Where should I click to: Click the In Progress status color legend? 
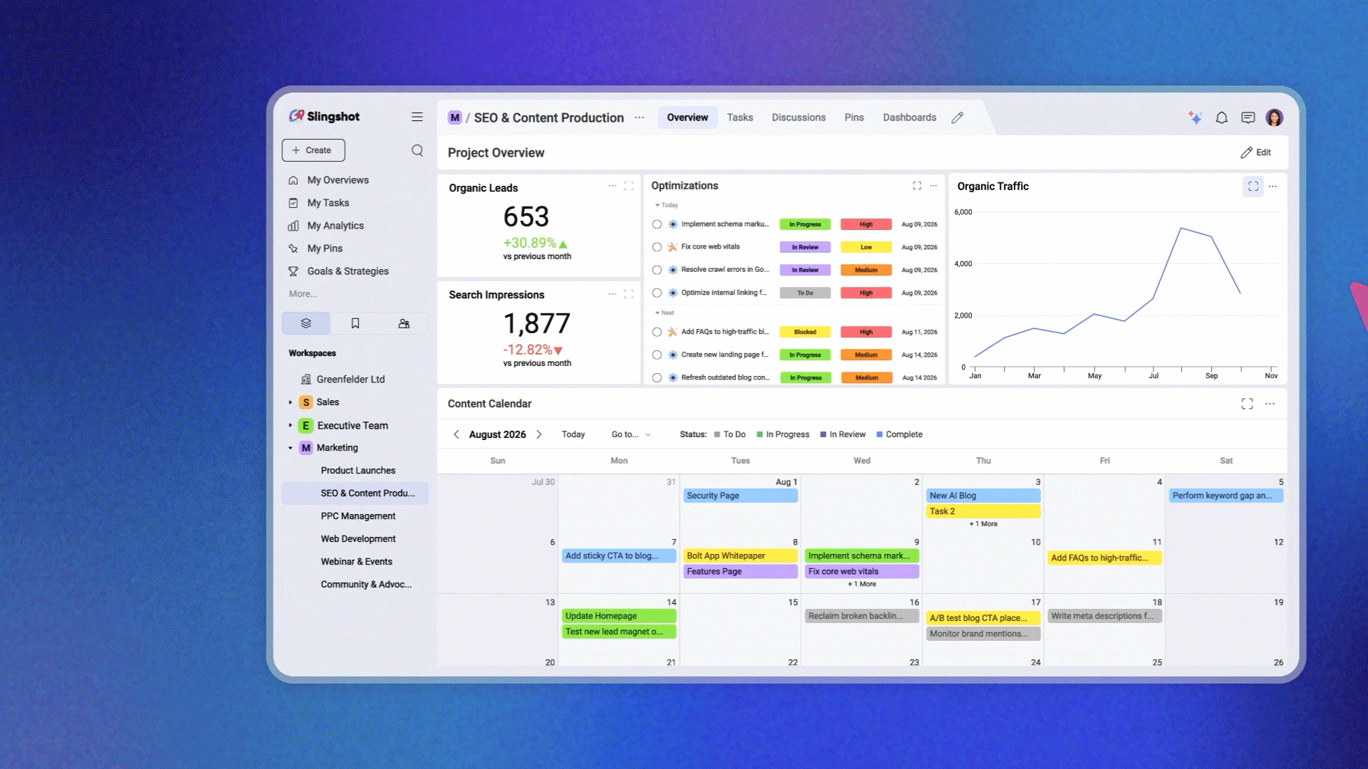[x=760, y=434]
